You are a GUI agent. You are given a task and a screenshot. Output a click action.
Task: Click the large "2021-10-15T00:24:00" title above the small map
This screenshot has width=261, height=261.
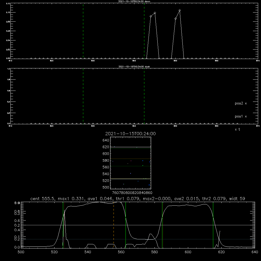[x=130, y=134]
